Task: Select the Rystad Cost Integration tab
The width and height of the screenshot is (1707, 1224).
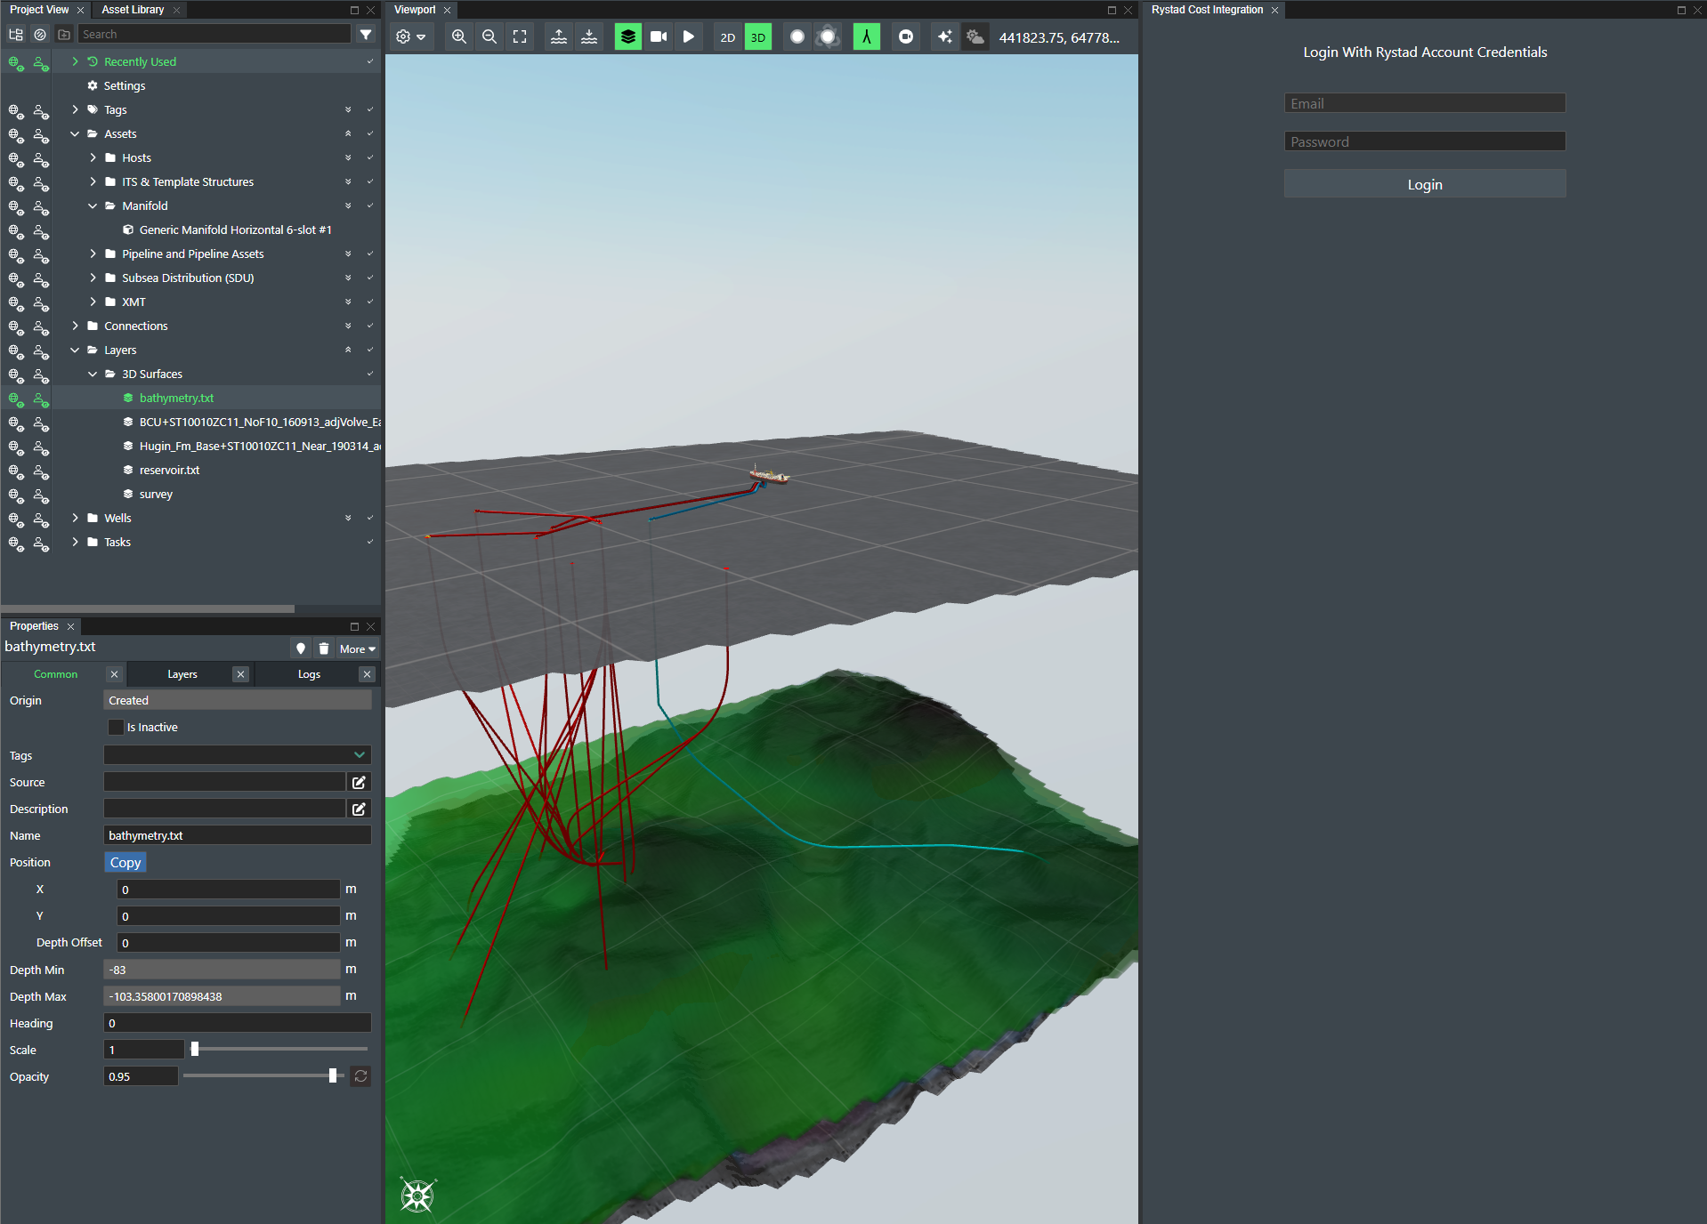Action: pyautogui.click(x=1207, y=10)
